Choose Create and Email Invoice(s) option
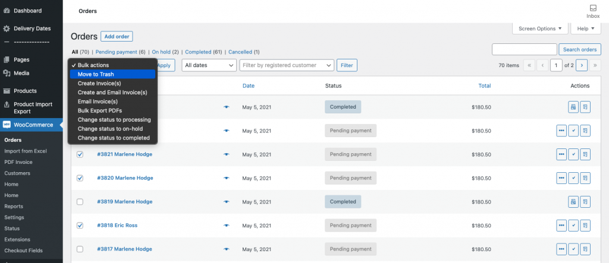Viewport: 609px width, 263px height. pos(112,93)
